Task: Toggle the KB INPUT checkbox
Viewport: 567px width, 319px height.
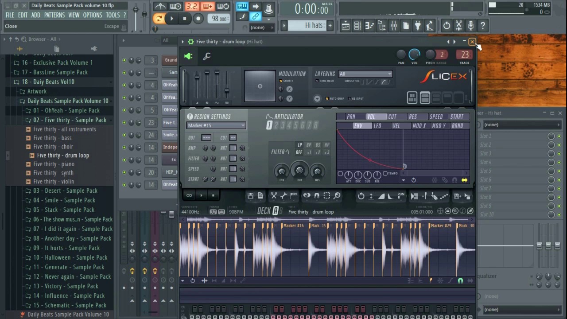Action: pyautogui.click(x=349, y=98)
